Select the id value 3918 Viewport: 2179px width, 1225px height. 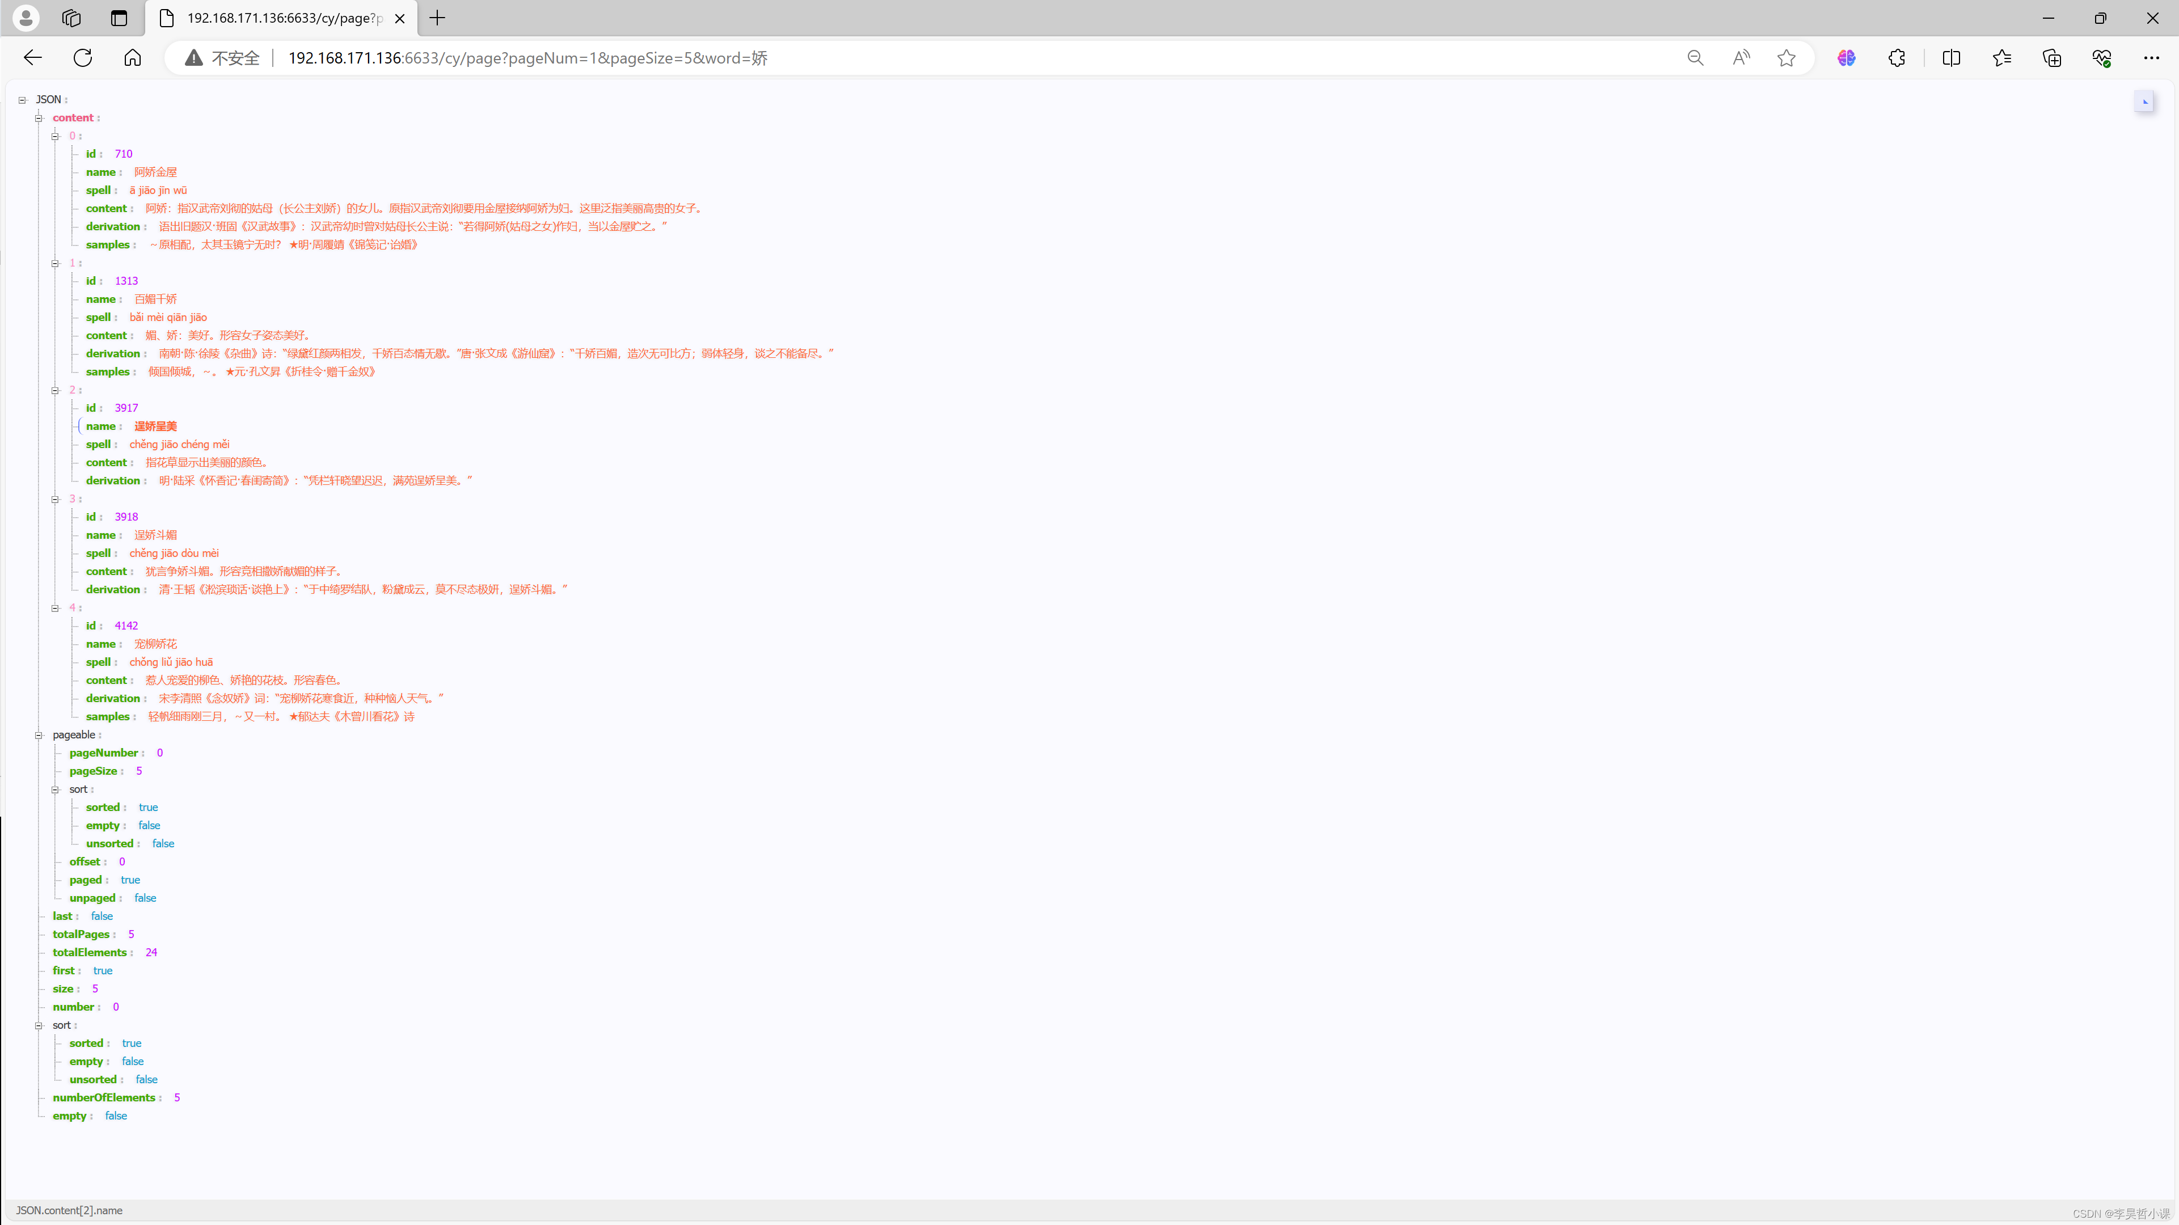126,517
